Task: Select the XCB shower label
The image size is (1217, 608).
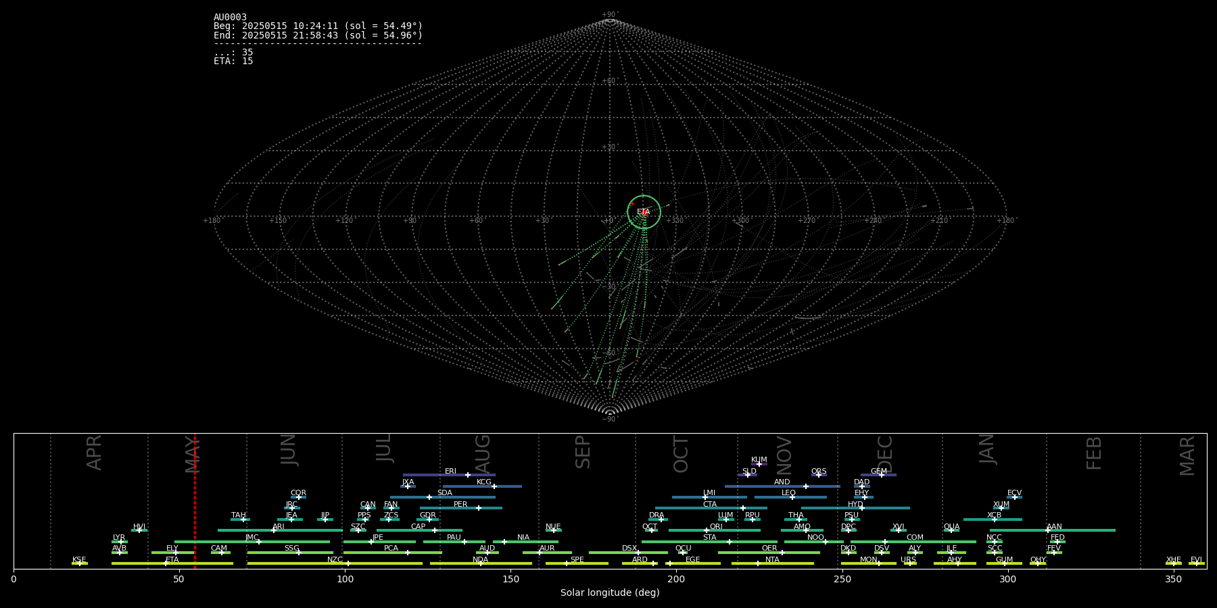Action: [994, 515]
